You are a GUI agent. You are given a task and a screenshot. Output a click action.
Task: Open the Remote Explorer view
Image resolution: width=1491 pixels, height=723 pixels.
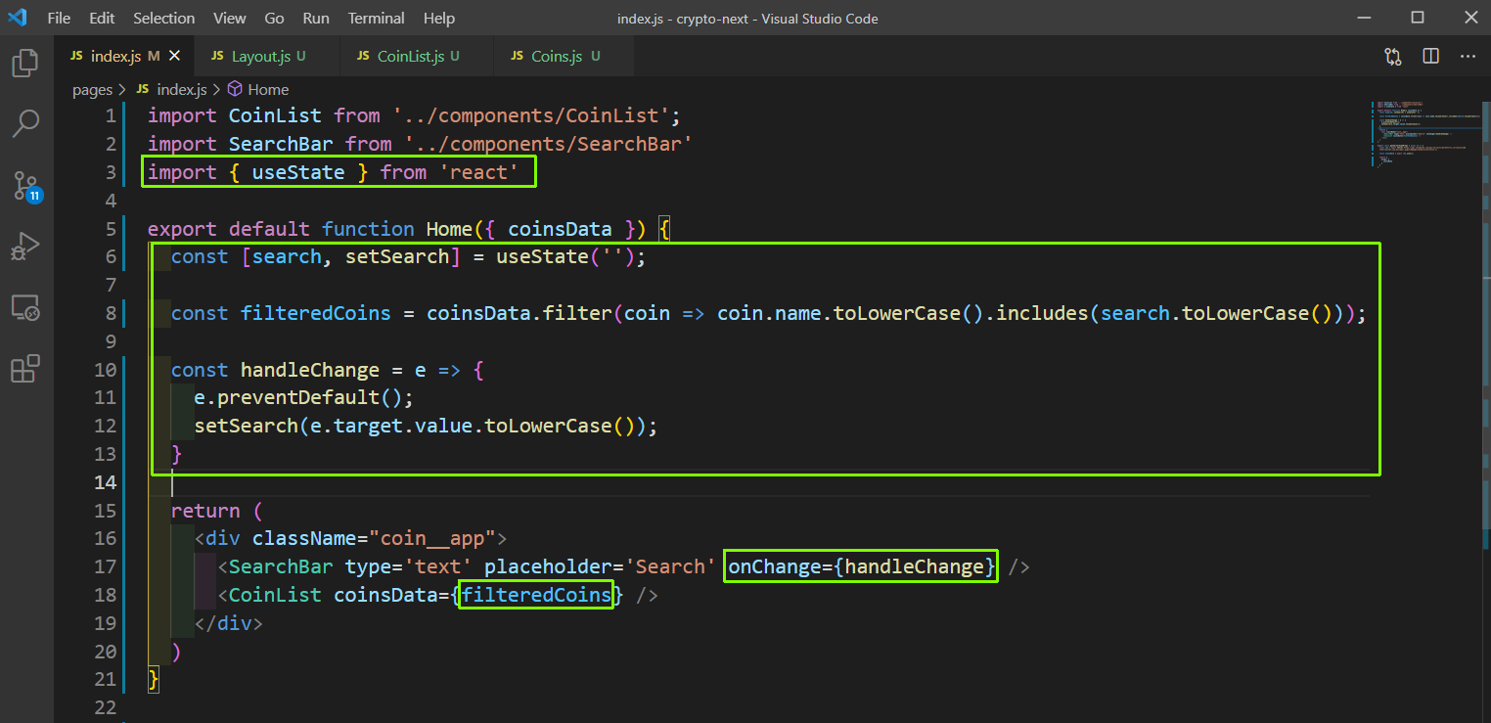[25, 307]
